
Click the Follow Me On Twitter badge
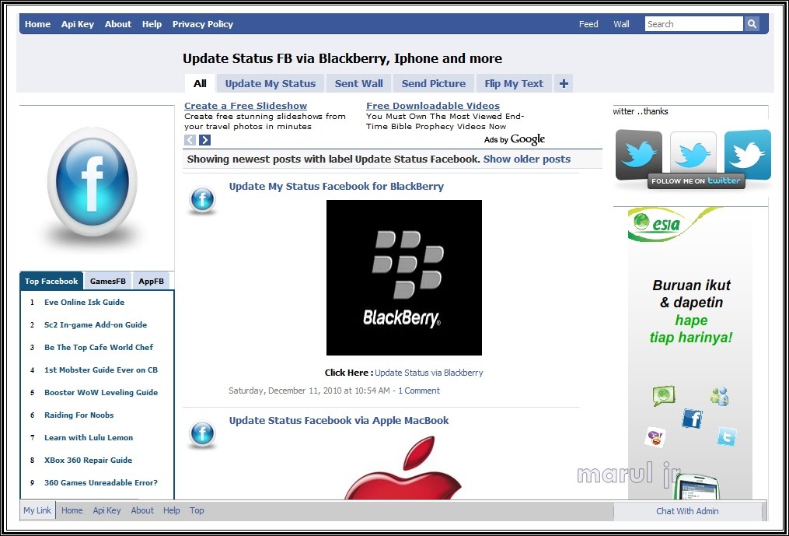[x=696, y=180]
